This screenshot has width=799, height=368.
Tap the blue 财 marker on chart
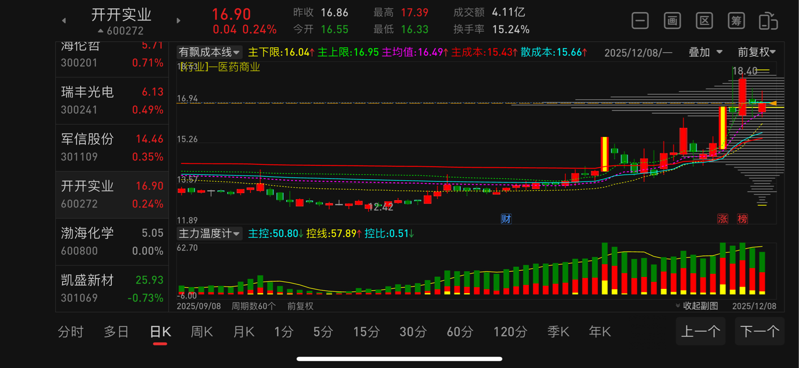506,219
